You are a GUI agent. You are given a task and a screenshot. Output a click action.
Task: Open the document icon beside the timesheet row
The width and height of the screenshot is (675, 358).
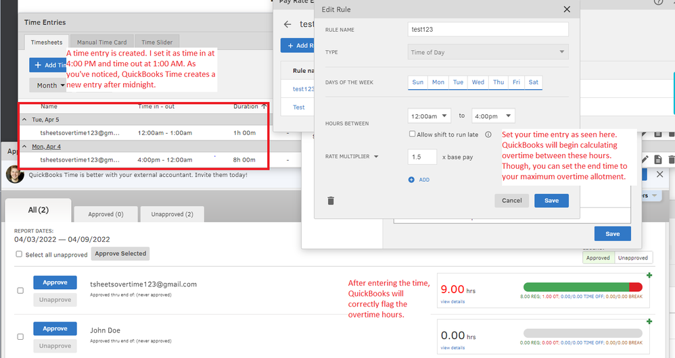coord(658,159)
